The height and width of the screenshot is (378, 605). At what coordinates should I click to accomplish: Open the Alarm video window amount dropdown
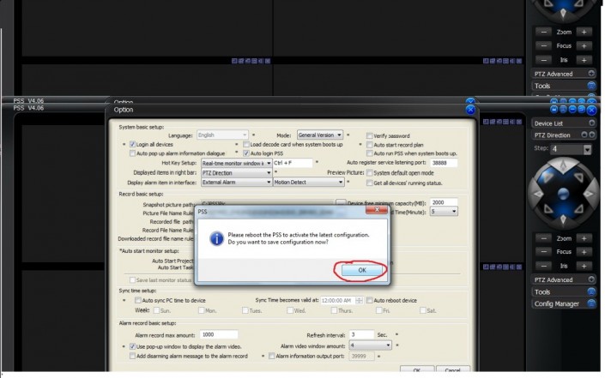389,345
